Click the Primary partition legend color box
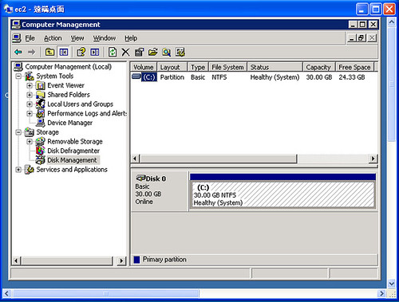This screenshot has height=302, width=399. point(136,260)
